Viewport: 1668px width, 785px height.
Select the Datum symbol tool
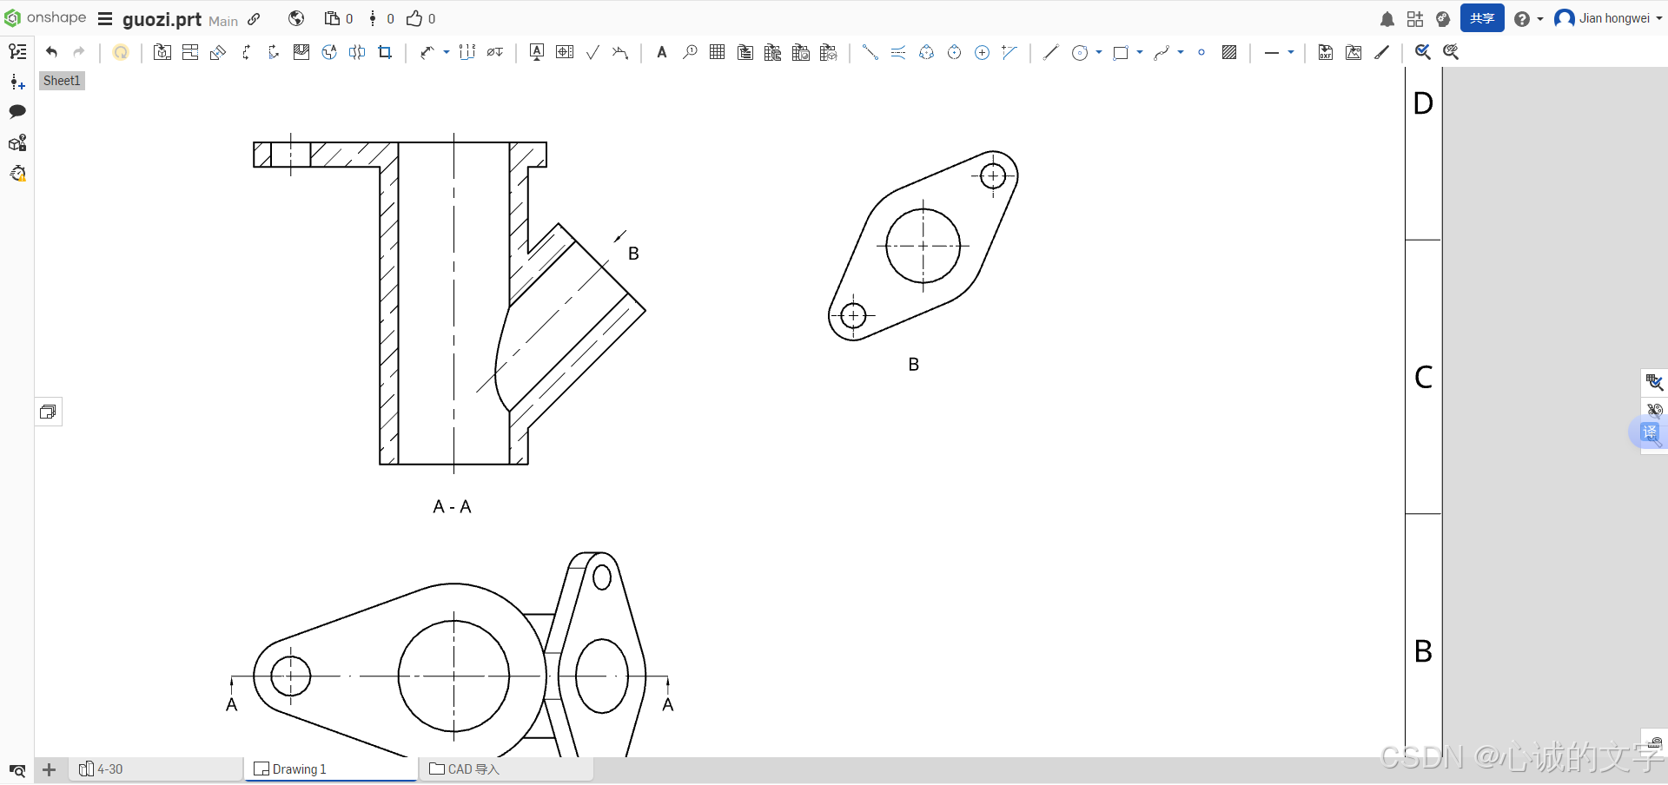click(537, 52)
